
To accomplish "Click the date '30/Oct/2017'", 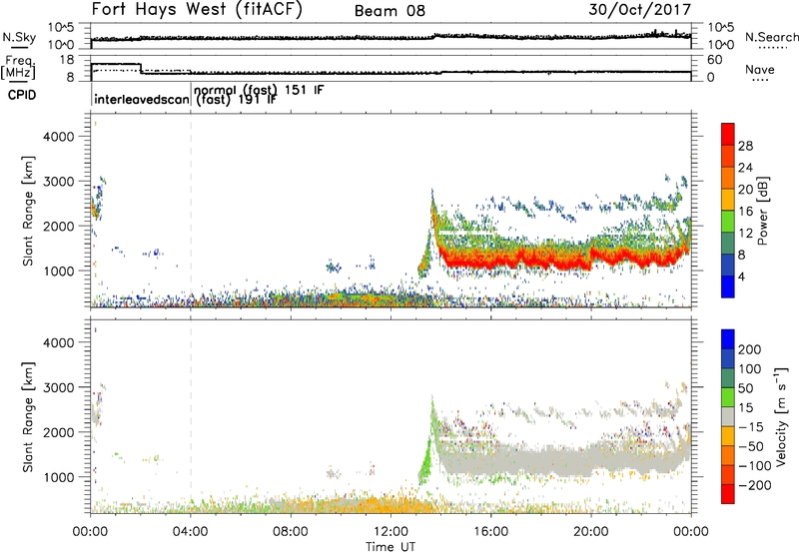I will click(639, 10).
